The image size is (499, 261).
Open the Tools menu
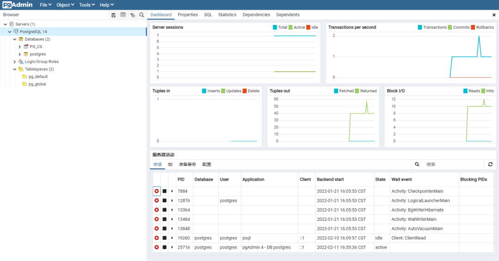(x=87, y=5)
